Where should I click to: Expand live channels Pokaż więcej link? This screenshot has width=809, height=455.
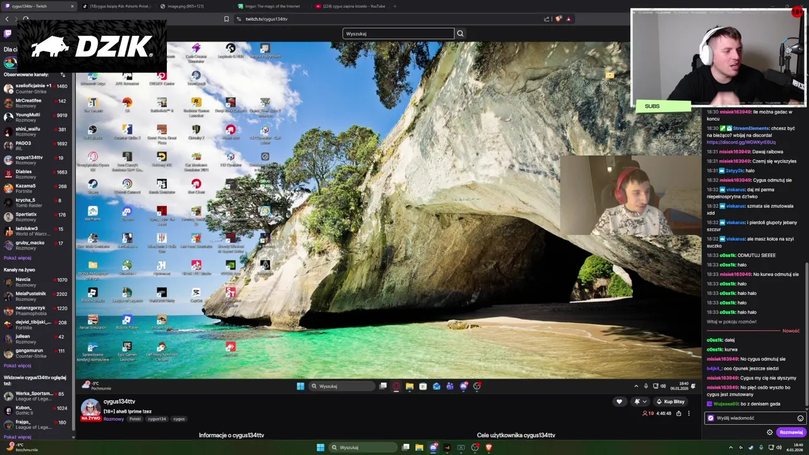[x=17, y=365]
